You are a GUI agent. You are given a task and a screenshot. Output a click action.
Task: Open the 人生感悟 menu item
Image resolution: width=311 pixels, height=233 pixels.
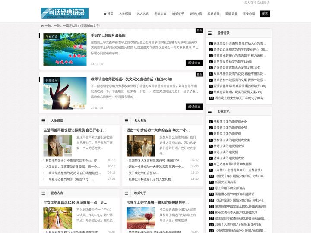click(x=125, y=14)
